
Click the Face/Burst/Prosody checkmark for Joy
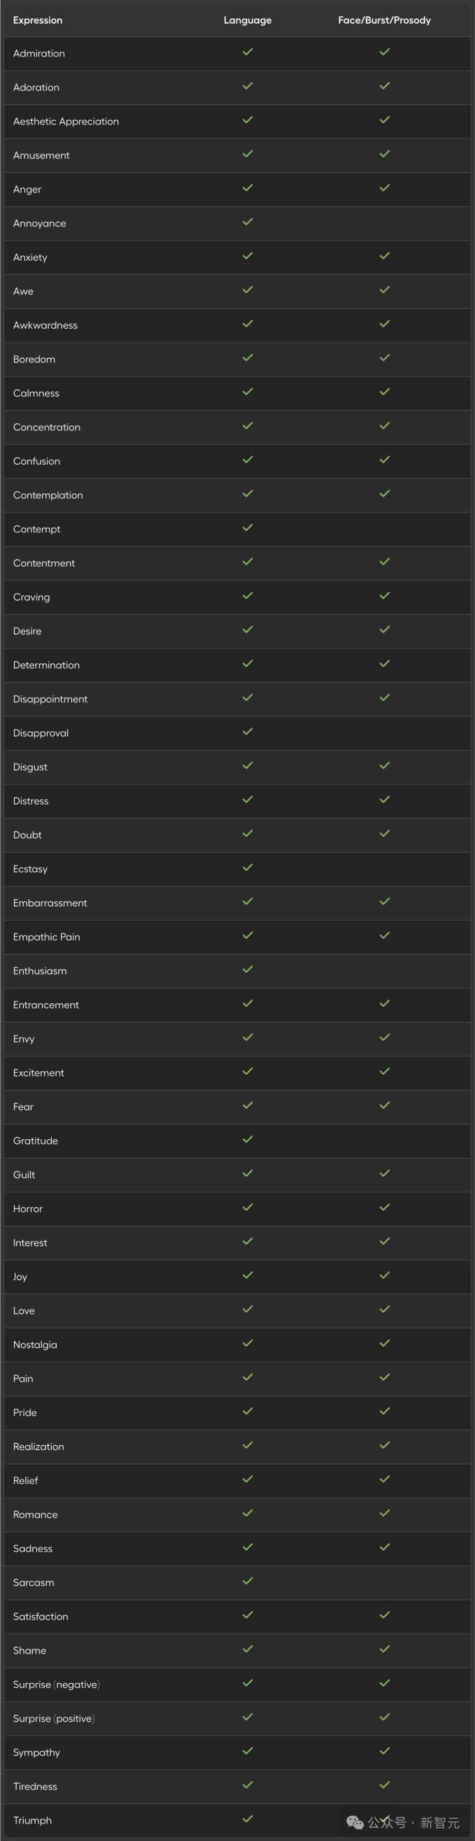pos(384,1275)
